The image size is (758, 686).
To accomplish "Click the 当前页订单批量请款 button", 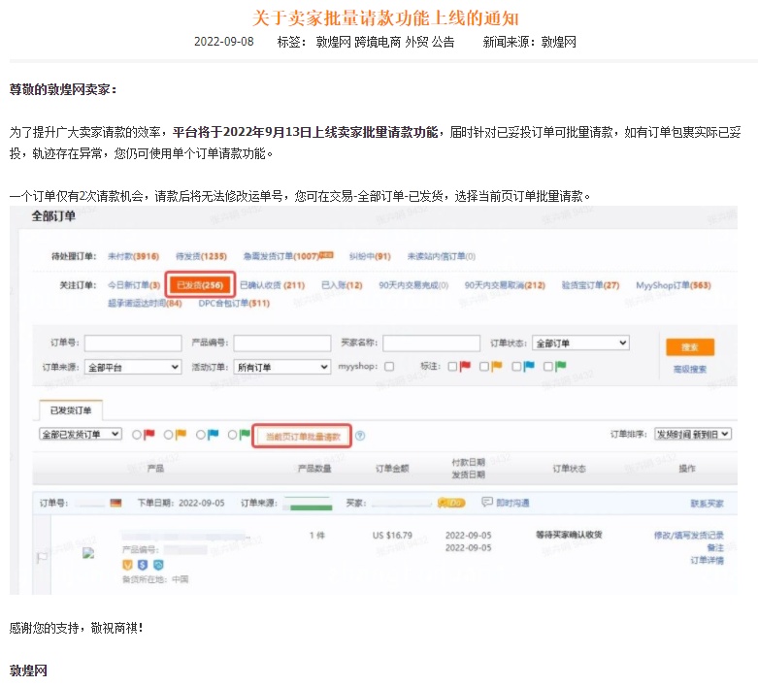I will click(x=302, y=436).
